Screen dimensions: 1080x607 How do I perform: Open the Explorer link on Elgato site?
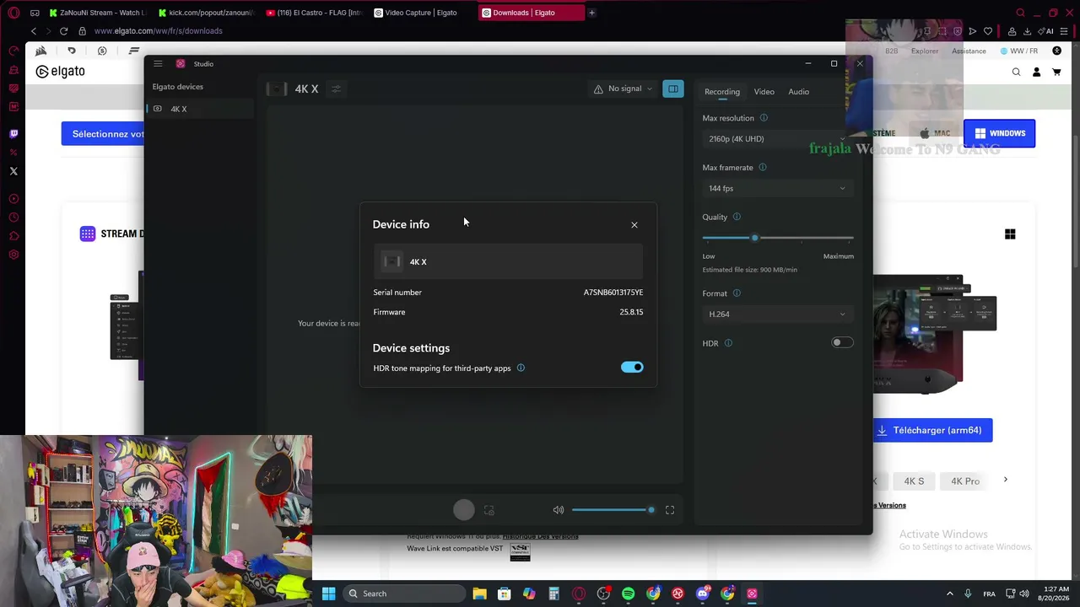tap(925, 51)
